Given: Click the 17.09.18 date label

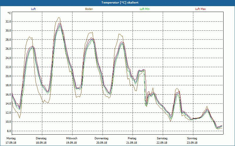Looking at the screenshot, I should 11,143.
